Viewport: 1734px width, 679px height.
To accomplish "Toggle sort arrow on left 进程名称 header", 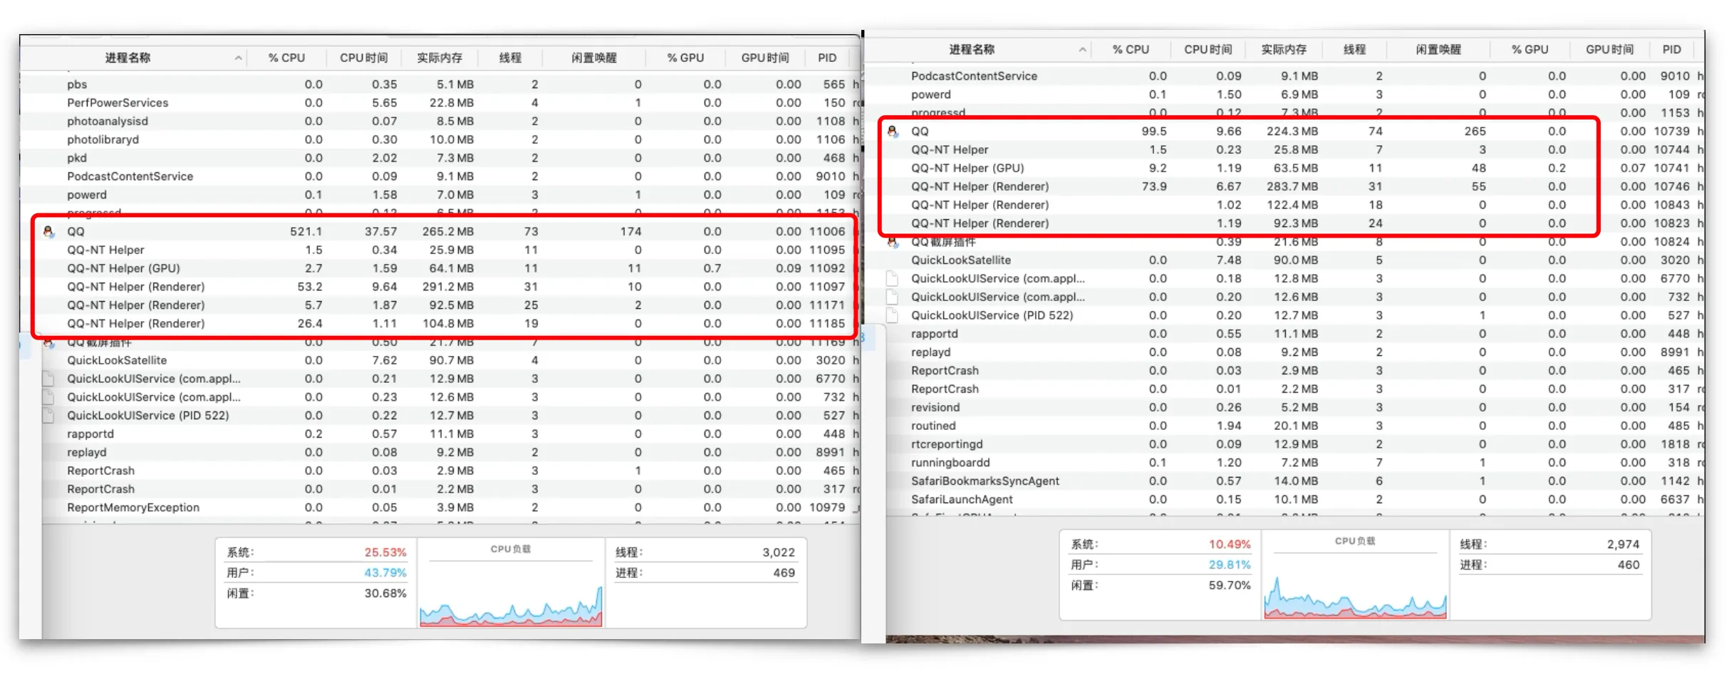I will (238, 58).
